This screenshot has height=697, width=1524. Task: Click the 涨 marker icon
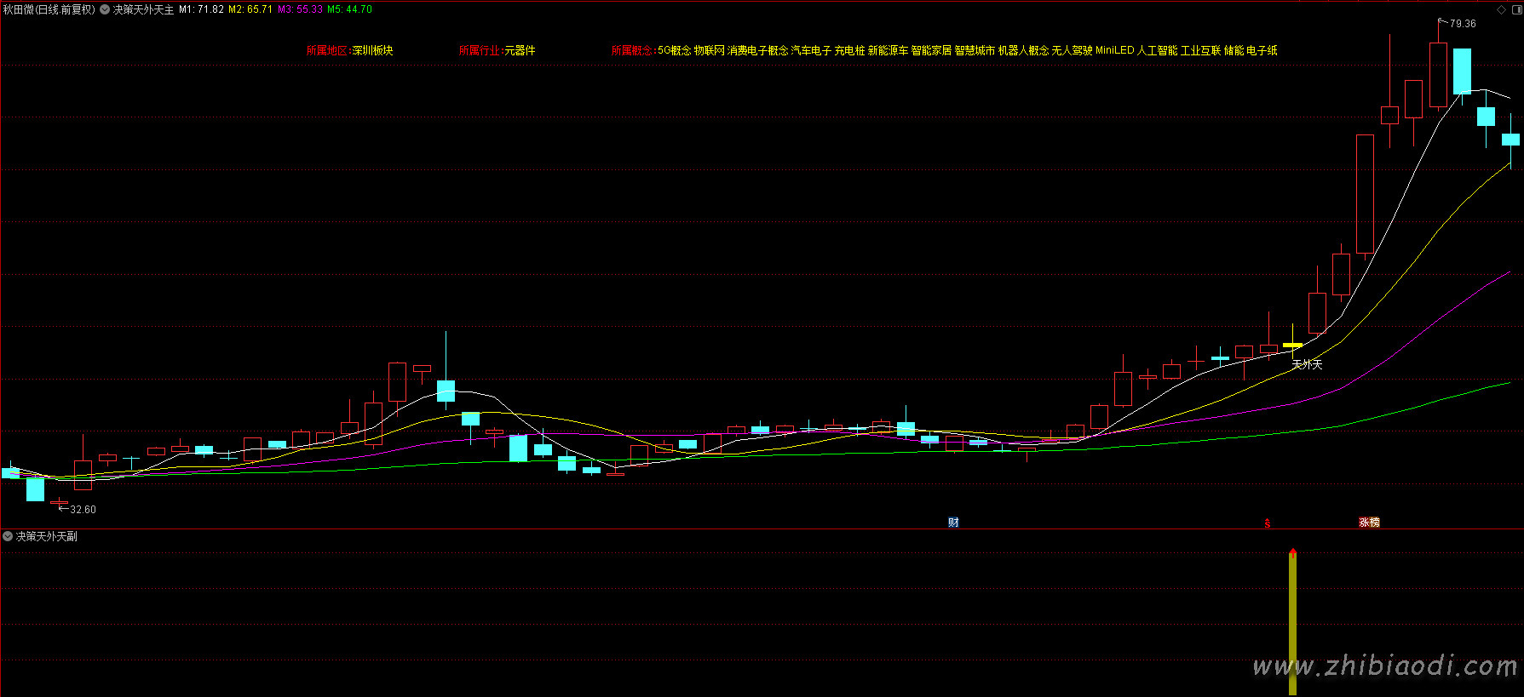point(1364,523)
